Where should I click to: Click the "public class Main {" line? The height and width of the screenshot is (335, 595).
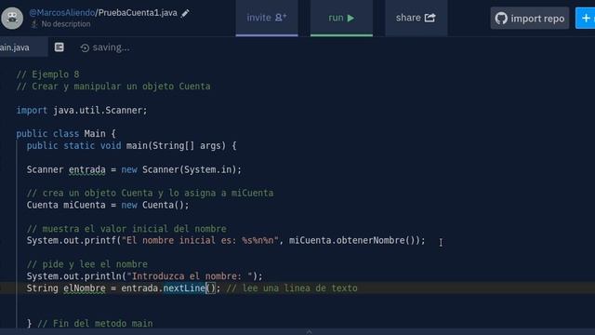66,134
